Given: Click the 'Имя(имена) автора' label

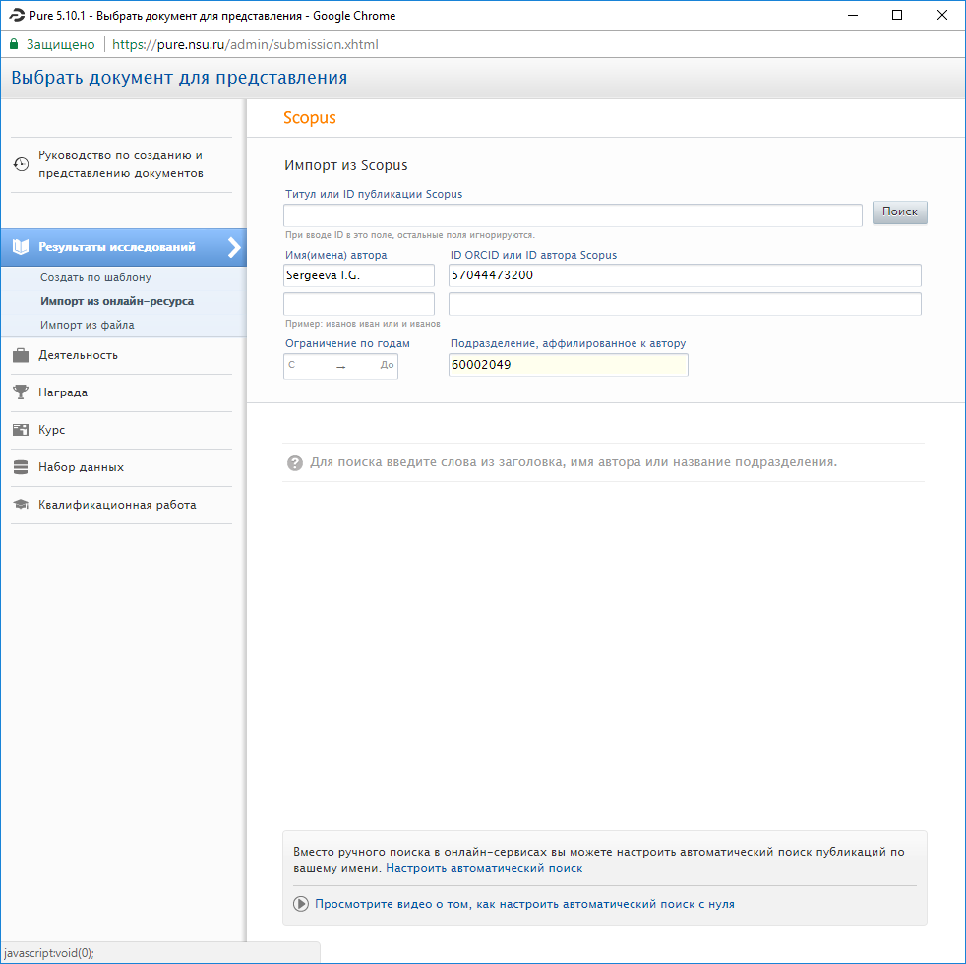Looking at the screenshot, I should coord(335,255).
